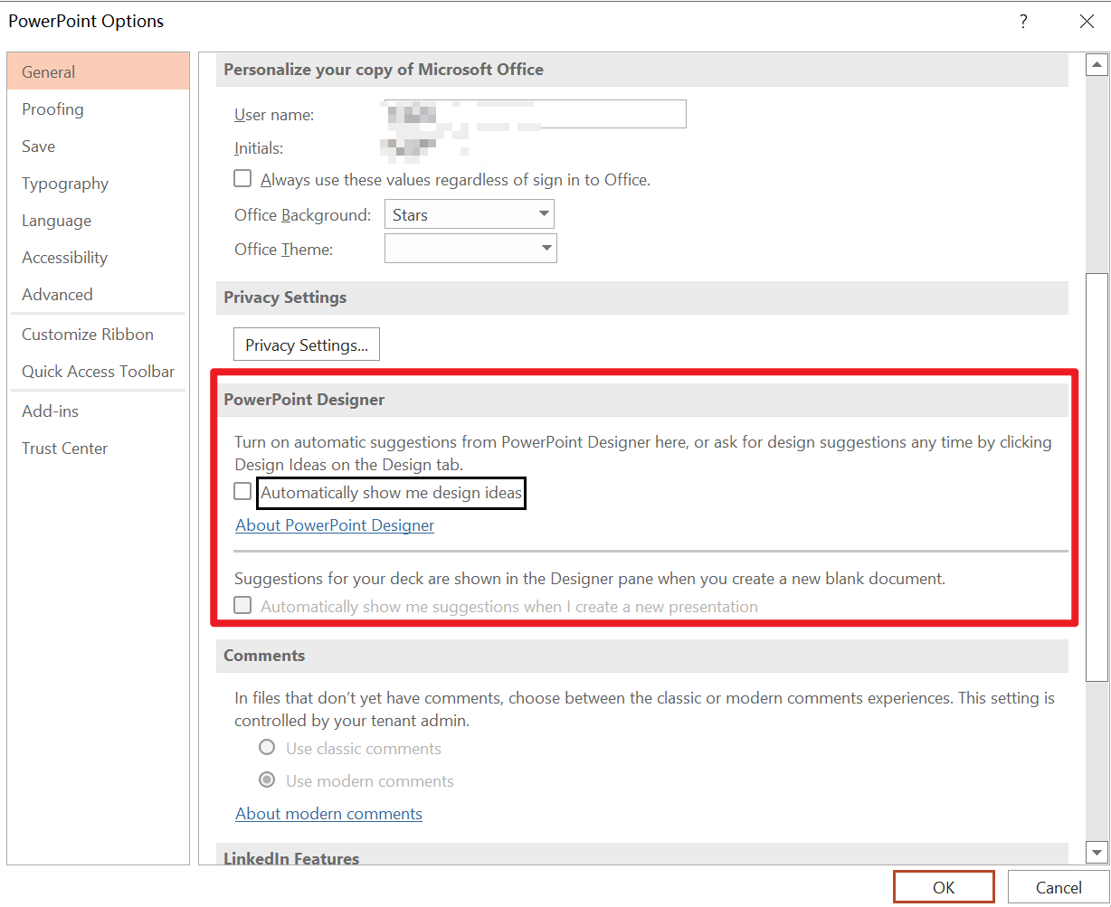Go to the Add-ins section

pos(50,411)
